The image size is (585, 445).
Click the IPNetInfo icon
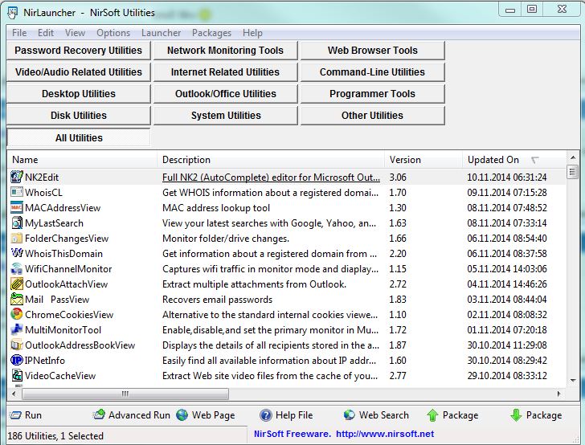pyautogui.click(x=17, y=361)
